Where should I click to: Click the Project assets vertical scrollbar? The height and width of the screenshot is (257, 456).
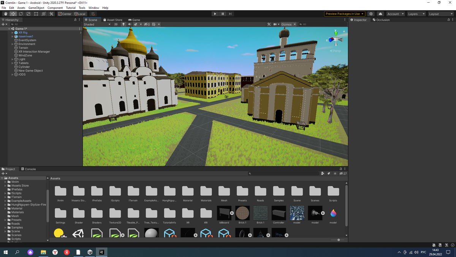tap(346, 206)
